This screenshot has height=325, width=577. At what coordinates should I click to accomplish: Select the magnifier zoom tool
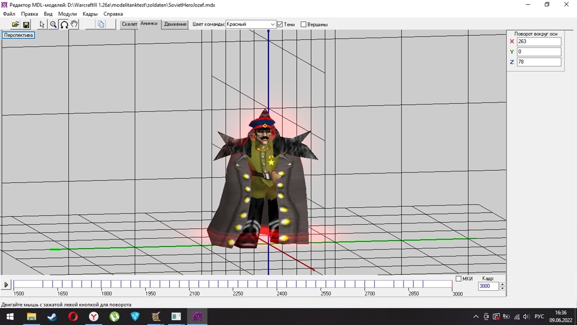(x=53, y=24)
